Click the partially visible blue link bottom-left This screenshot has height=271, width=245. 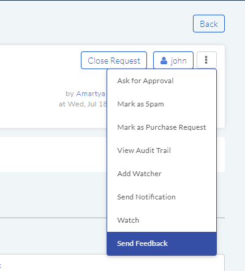coord(1,265)
